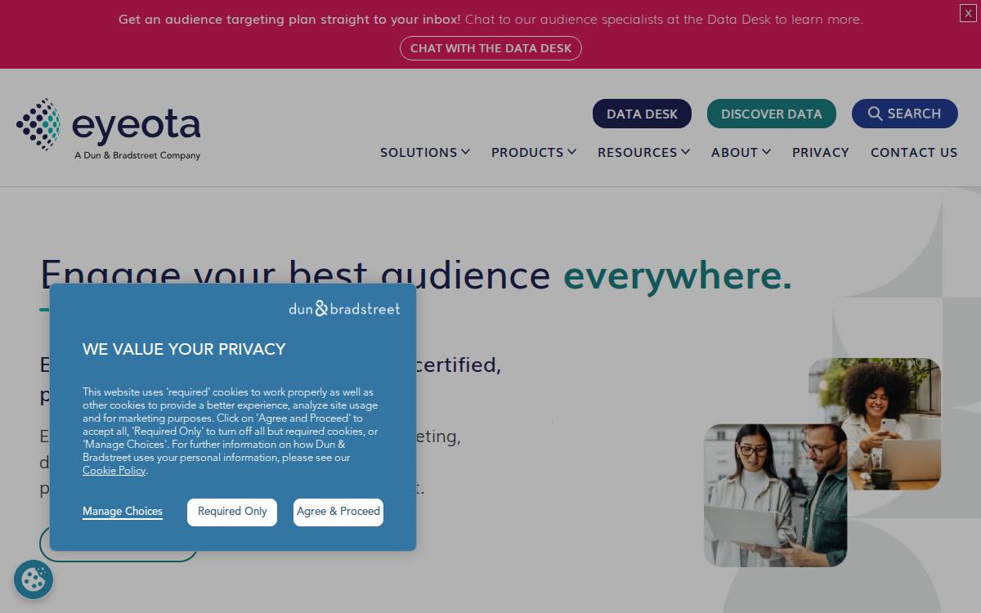Open Manage Choices cookie settings
This screenshot has width=981, height=613.
click(123, 512)
